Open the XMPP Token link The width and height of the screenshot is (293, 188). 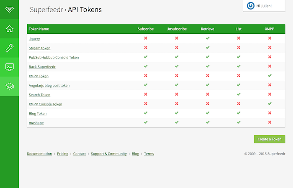coord(39,76)
